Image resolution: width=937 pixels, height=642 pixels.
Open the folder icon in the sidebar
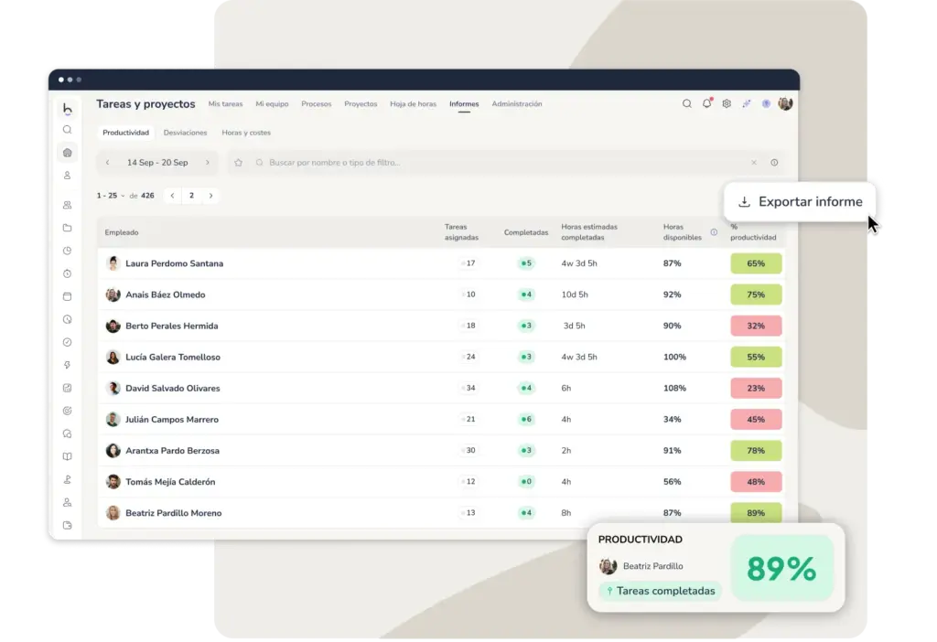coord(68,228)
